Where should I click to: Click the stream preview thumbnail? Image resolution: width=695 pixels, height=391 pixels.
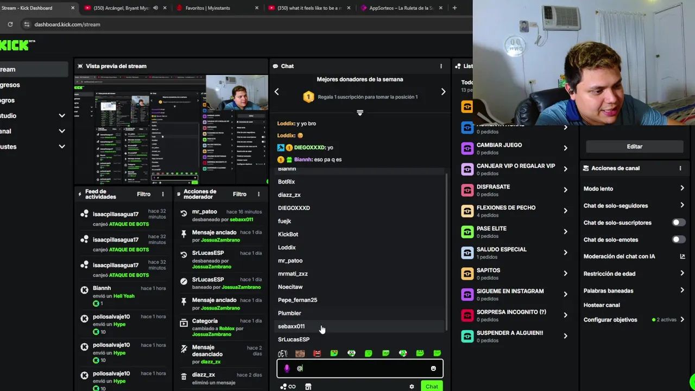pyautogui.click(x=171, y=129)
